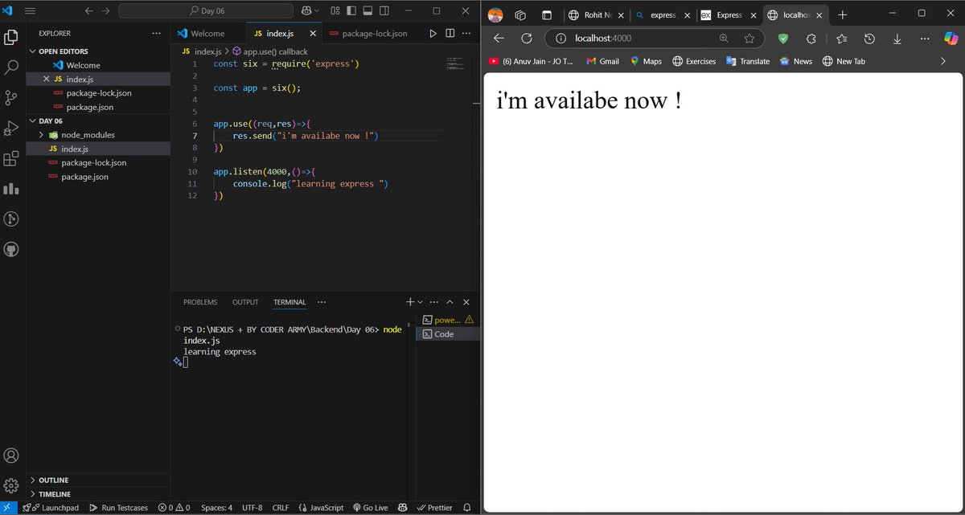Open the GitHub icon in activity bar
The image size is (965, 515).
tap(11, 250)
